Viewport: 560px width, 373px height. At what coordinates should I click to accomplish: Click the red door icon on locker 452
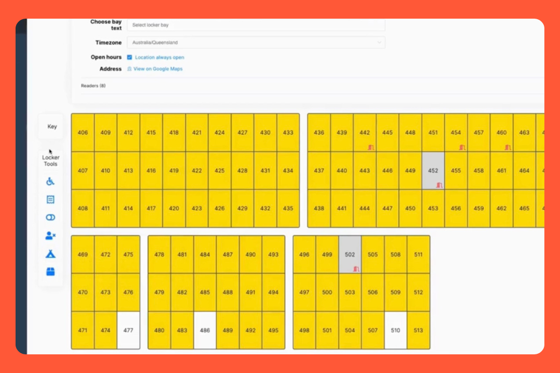click(x=440, y=185)
